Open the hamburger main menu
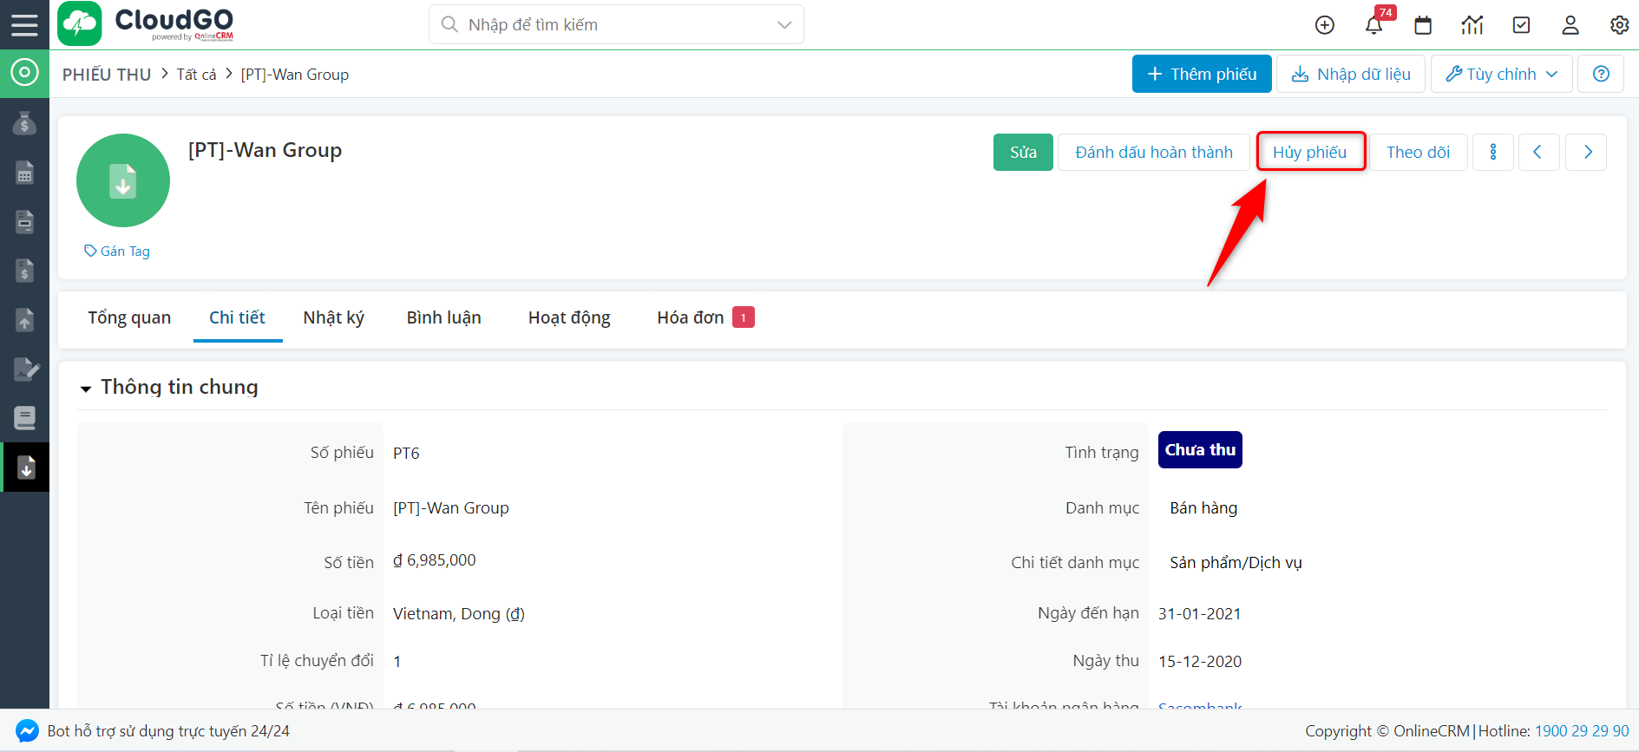 pos(24,24)
